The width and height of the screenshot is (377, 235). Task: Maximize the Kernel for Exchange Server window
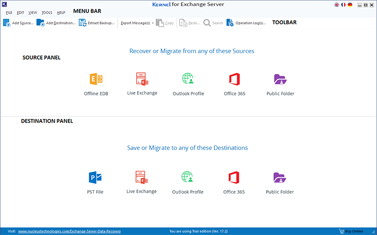click(x=366, y=5)
